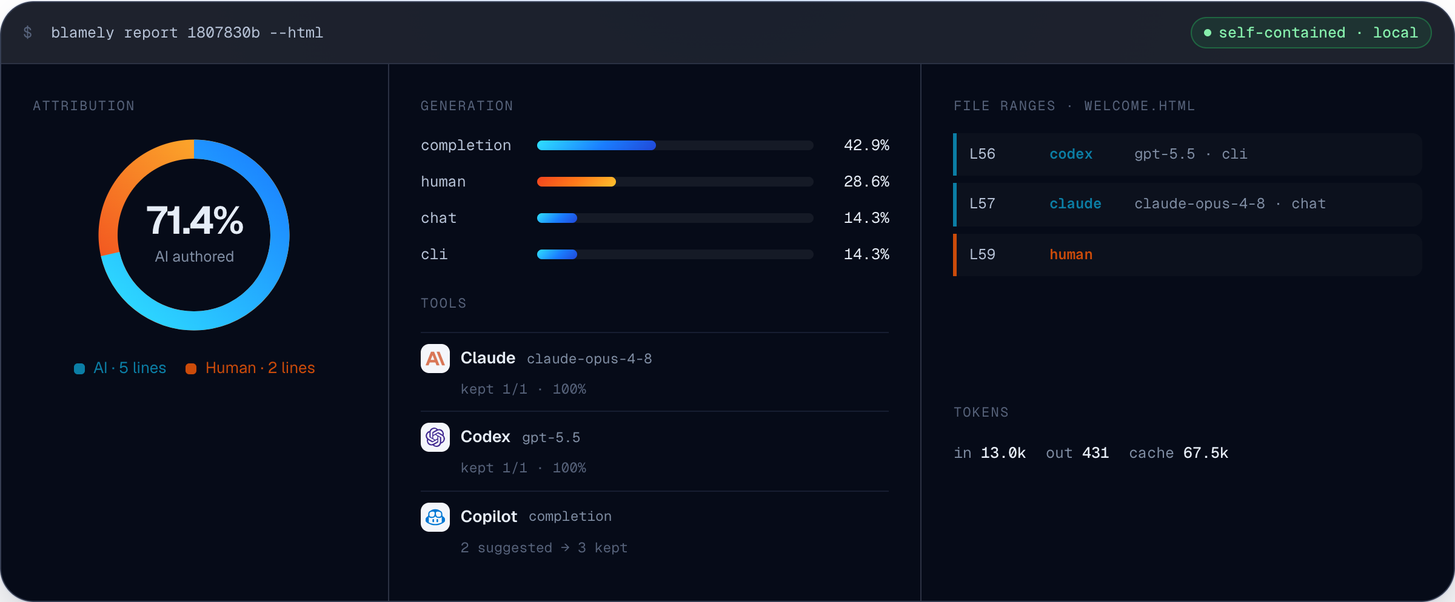Click 'claude-opus-4-8 · chat' in L57 row

pos(1230,204)
